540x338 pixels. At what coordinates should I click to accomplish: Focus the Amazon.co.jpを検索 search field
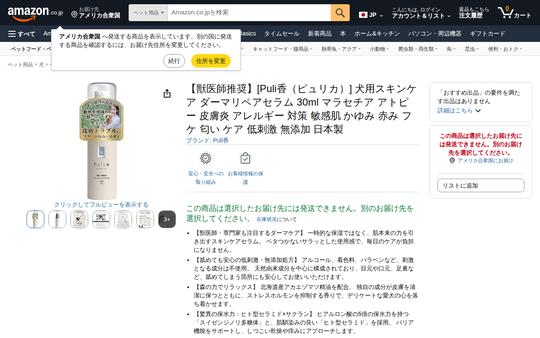(249, 13)
